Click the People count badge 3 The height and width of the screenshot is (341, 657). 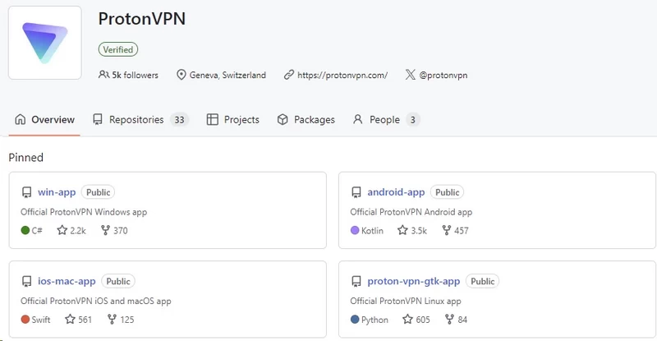413,120
